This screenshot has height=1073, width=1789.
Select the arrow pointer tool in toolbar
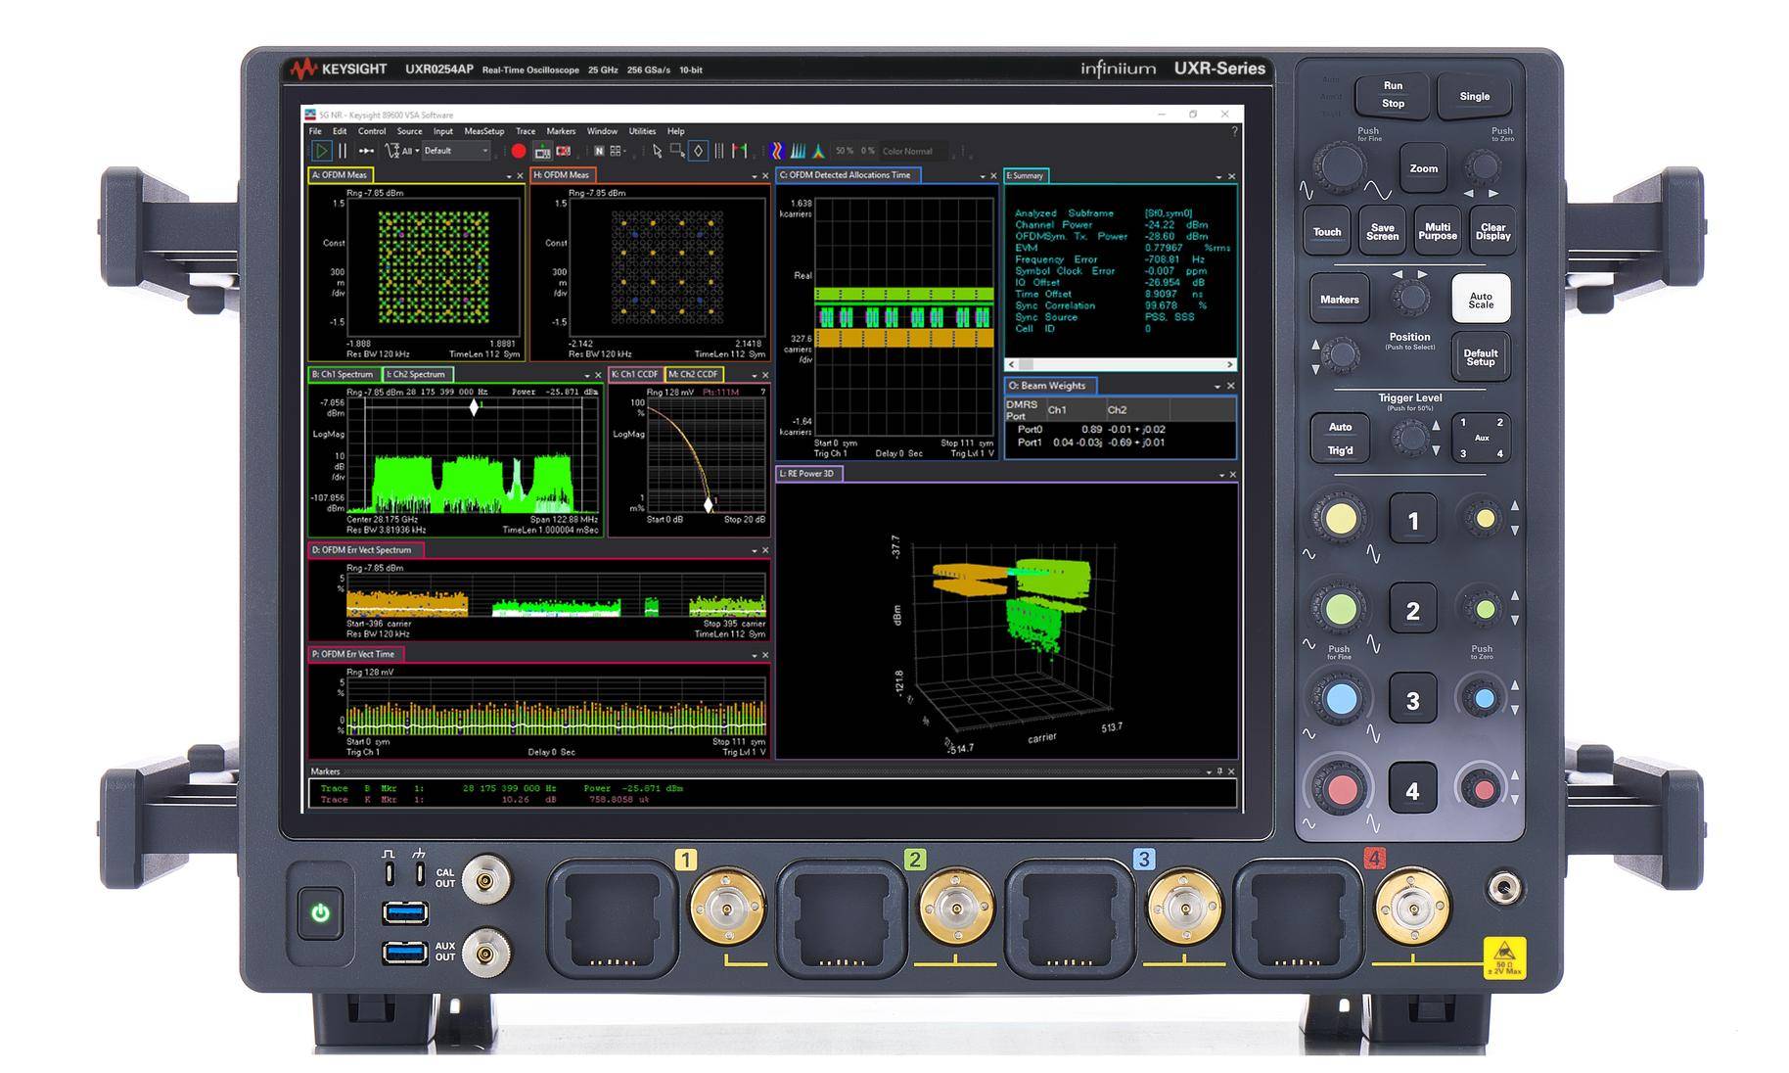click(657, 151)
